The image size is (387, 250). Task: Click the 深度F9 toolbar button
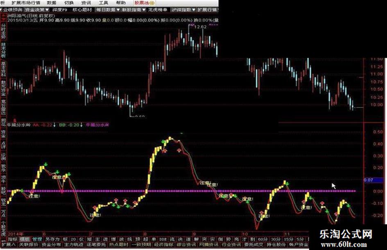click(x=60, y=10)
